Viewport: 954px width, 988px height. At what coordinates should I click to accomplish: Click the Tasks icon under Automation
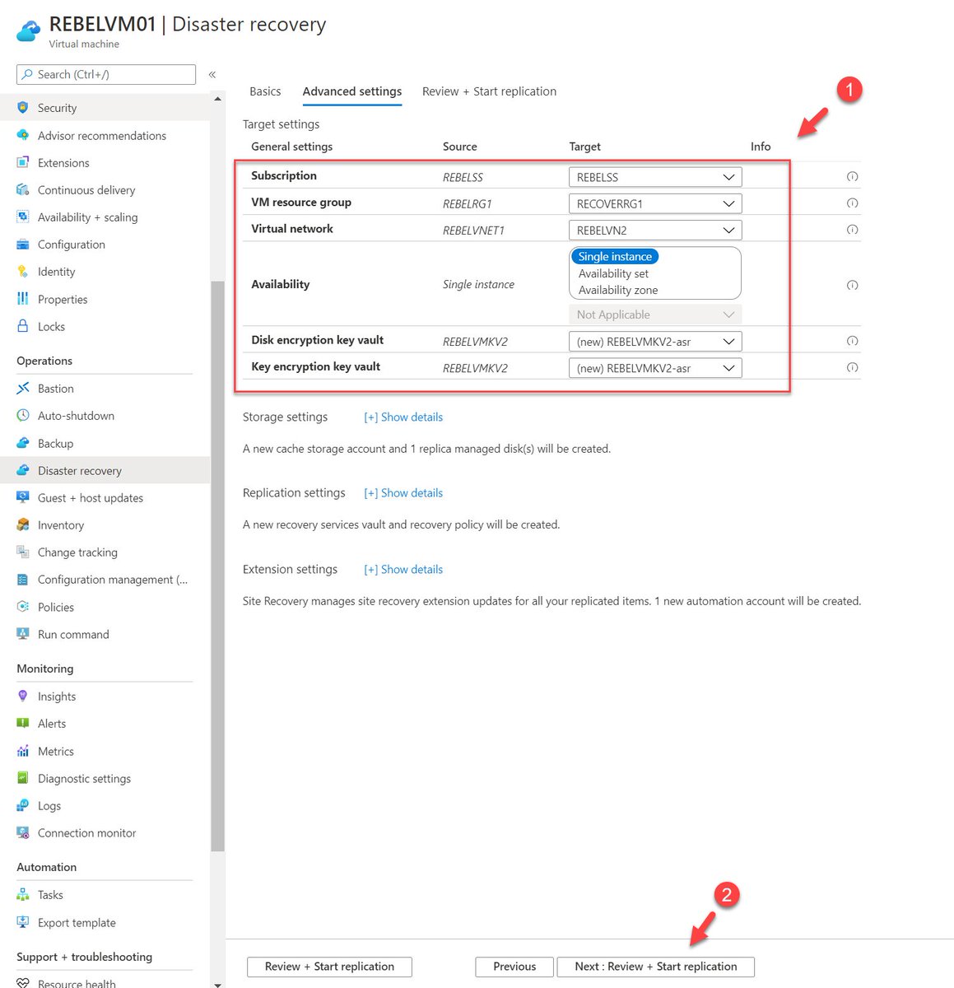click(23, 894)
